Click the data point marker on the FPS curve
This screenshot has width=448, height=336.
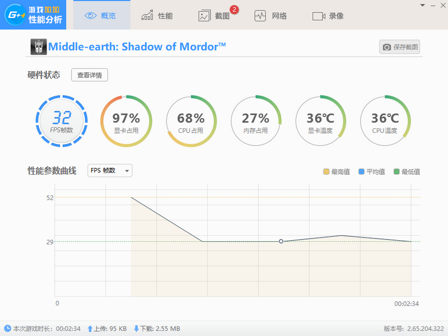[x=281, y=241]
